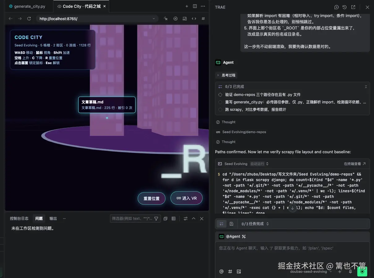Image resolution: width=374 pixels, height=278 pixels.
Task: Switch to the 输出 panel tab
Action: 53,219
